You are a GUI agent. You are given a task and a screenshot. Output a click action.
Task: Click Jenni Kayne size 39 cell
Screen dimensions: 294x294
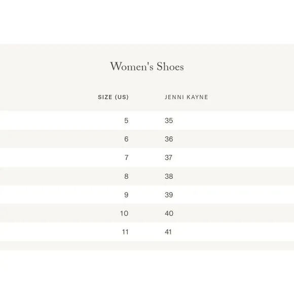[169, 195]
